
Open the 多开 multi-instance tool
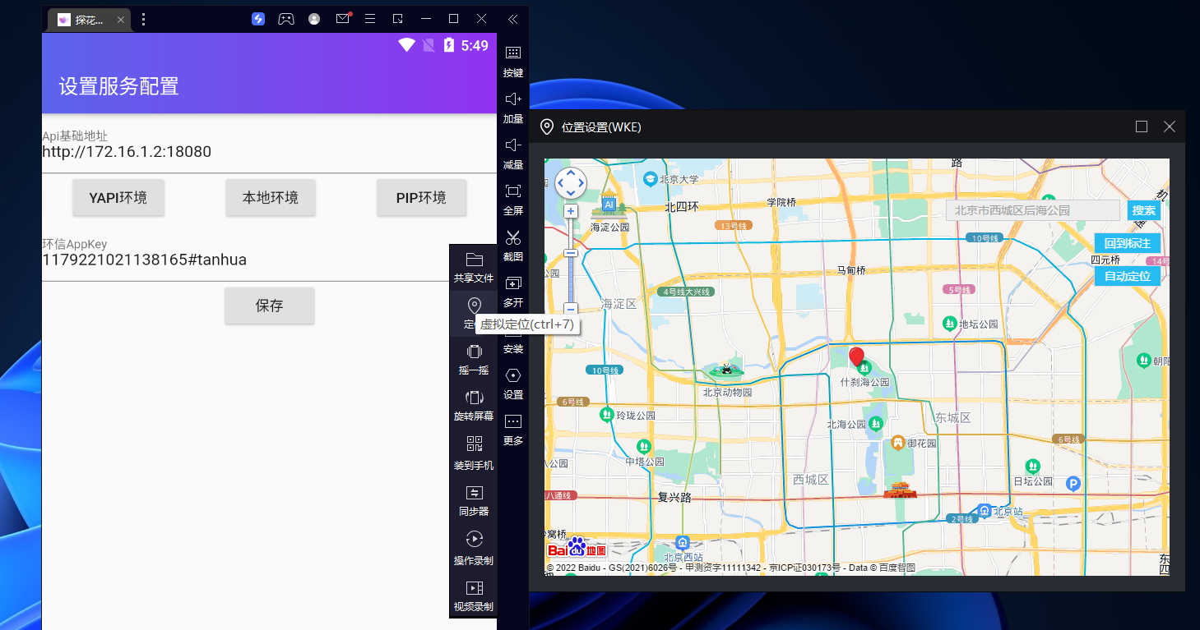coord(513,291)
